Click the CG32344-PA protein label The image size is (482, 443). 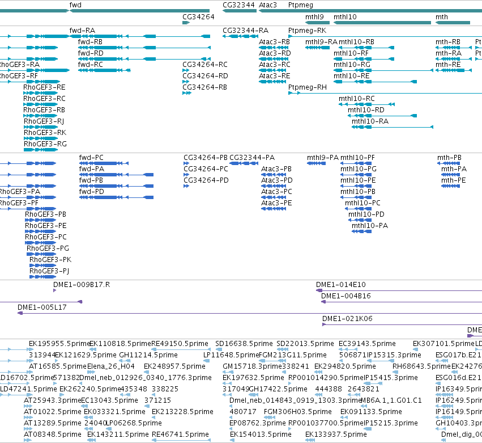point(252,158)
